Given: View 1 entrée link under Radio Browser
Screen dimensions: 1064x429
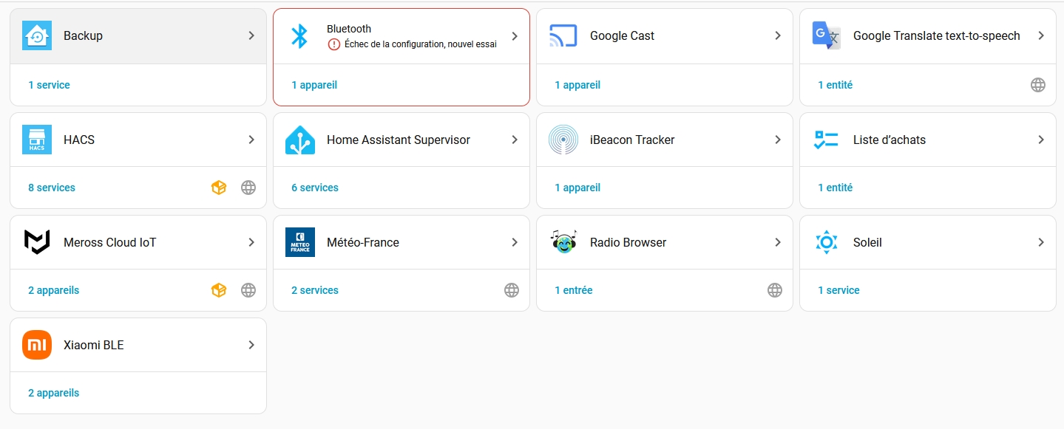Looking at the screenshot, I should coord(573,290).
